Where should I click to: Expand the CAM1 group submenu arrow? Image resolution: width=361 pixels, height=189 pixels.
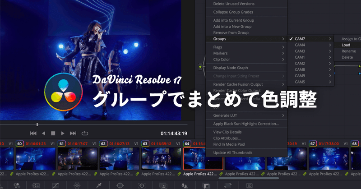(x=330, y=57)
